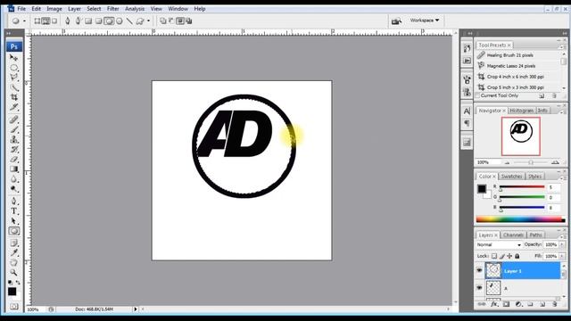Select the Dodge tool
The height and width of the screenshot is (321, 571).
(13, 189)
